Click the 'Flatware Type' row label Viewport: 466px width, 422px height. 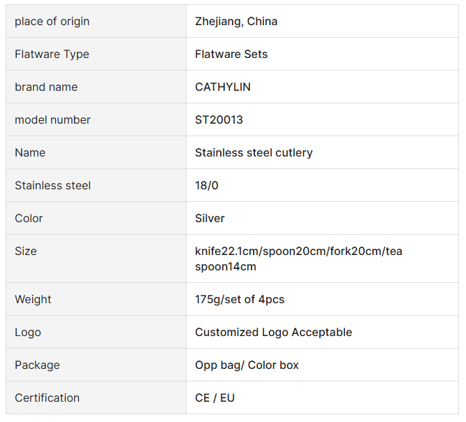(x=52, y=54)
